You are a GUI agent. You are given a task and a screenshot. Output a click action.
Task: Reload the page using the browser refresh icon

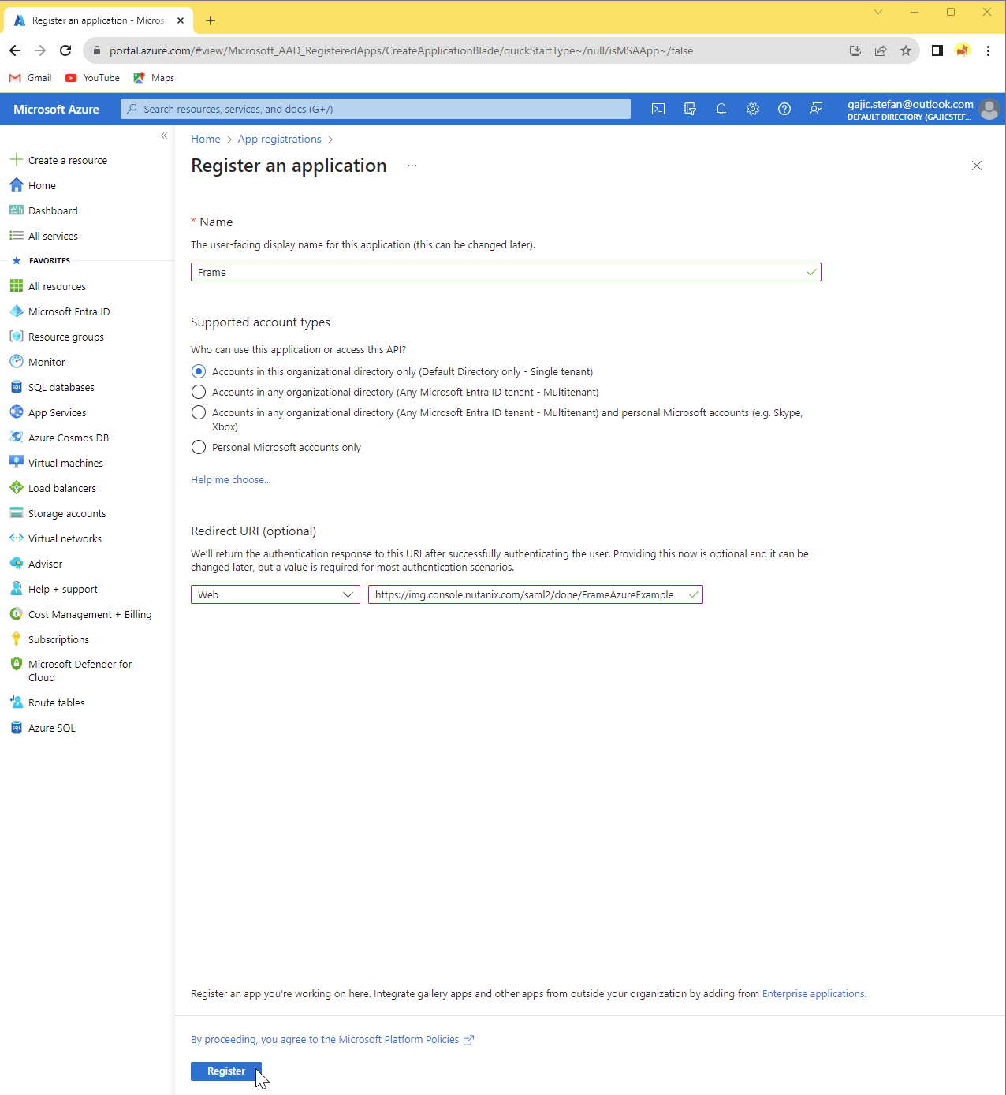[65, 50]
